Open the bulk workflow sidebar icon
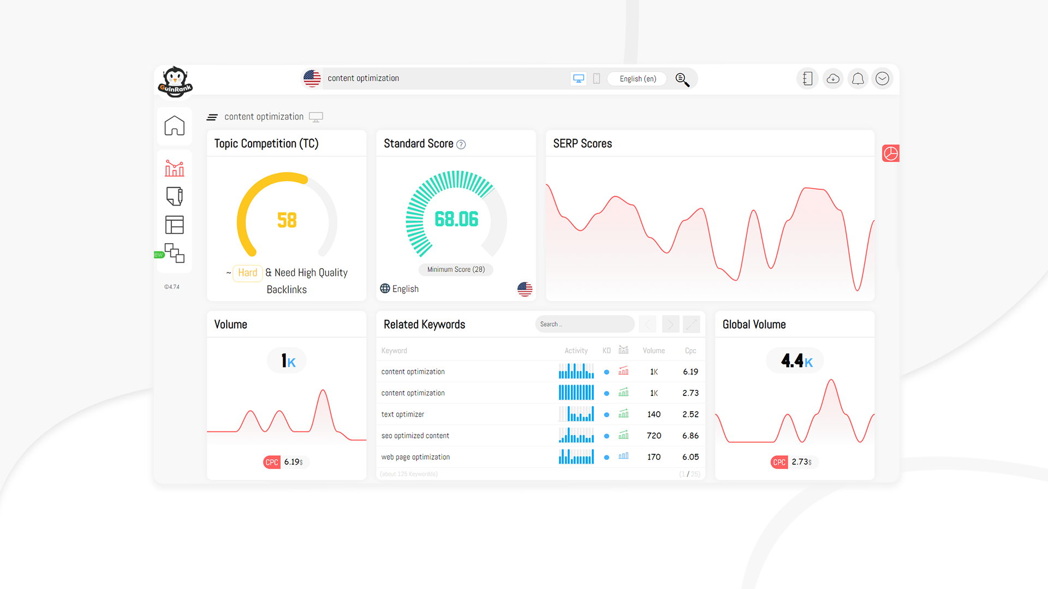 (175, 253)
